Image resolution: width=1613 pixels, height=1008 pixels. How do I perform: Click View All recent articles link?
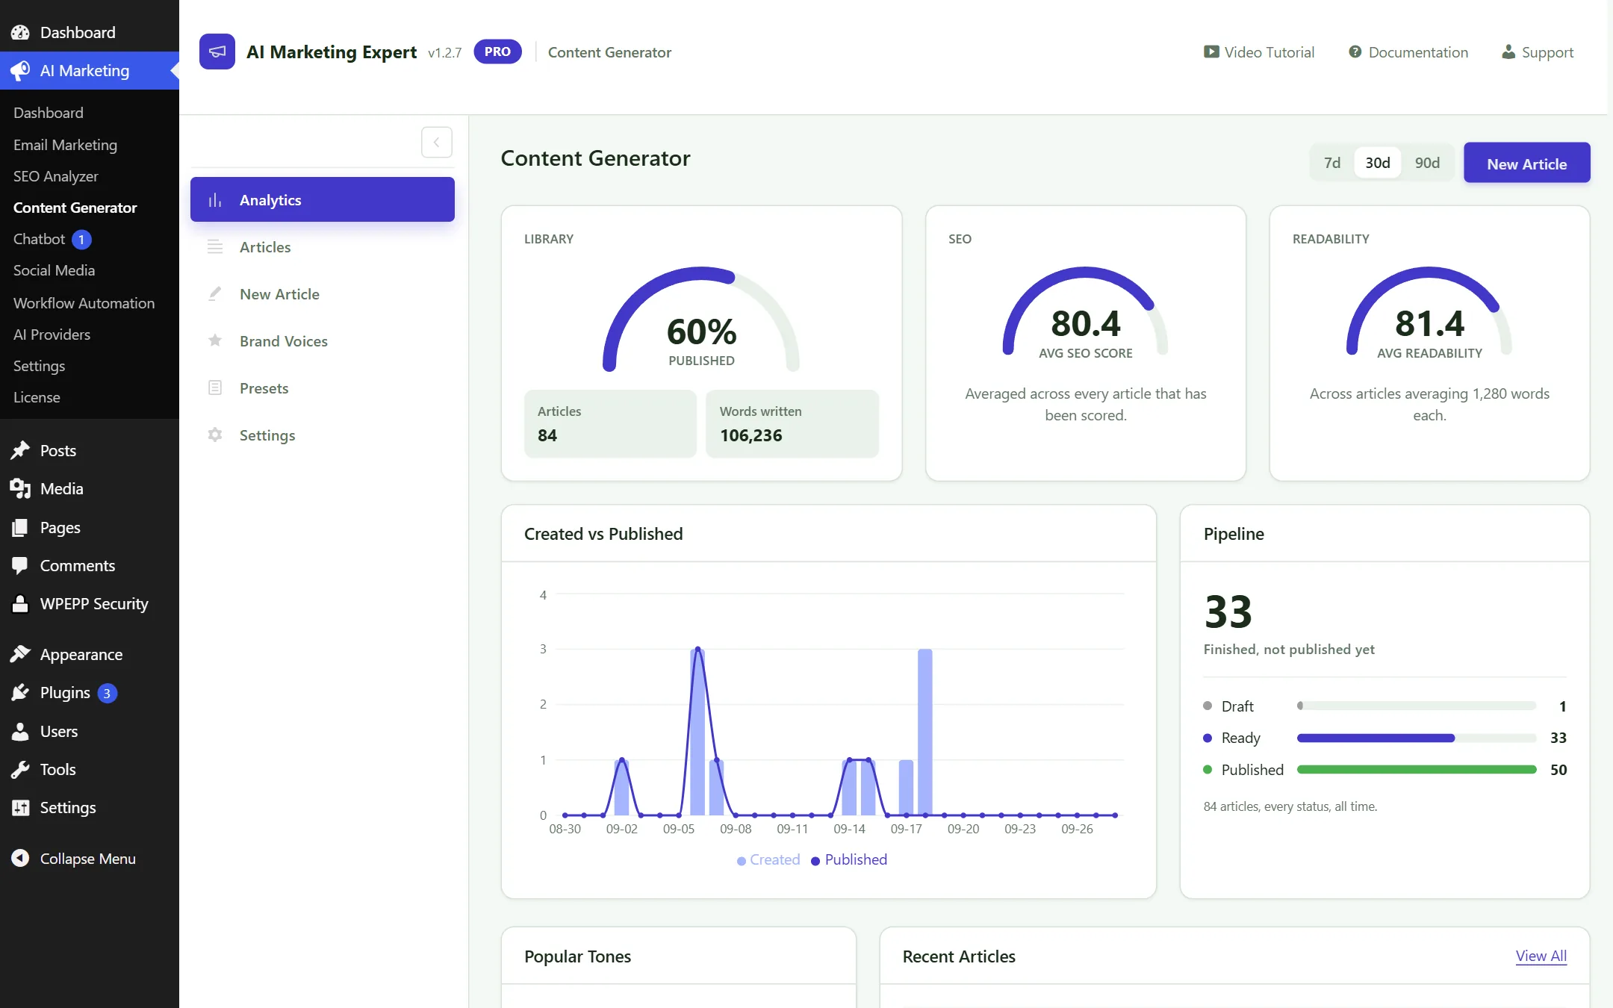pos(1541,956)
